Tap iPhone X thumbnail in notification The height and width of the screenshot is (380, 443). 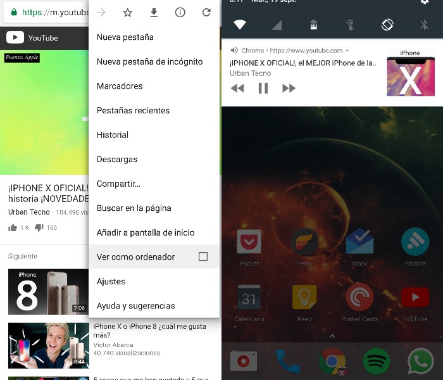coord(411,73)
